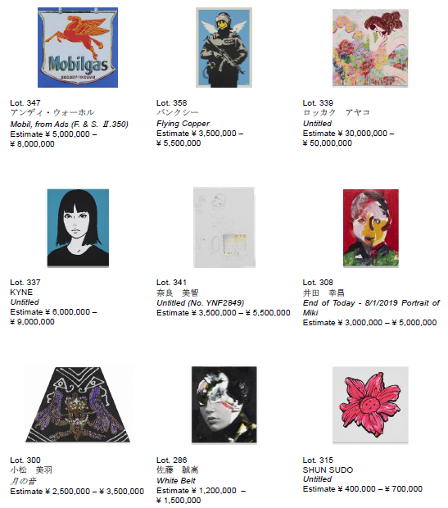Click the SHUN SUDO artist name
This screenshot has width=448, height=508.
[328, 469]
